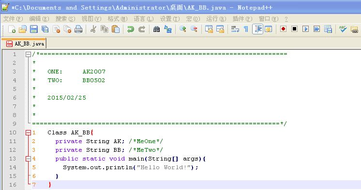
Task: Open the 设置(T) menu
Action: pos(170,19)
